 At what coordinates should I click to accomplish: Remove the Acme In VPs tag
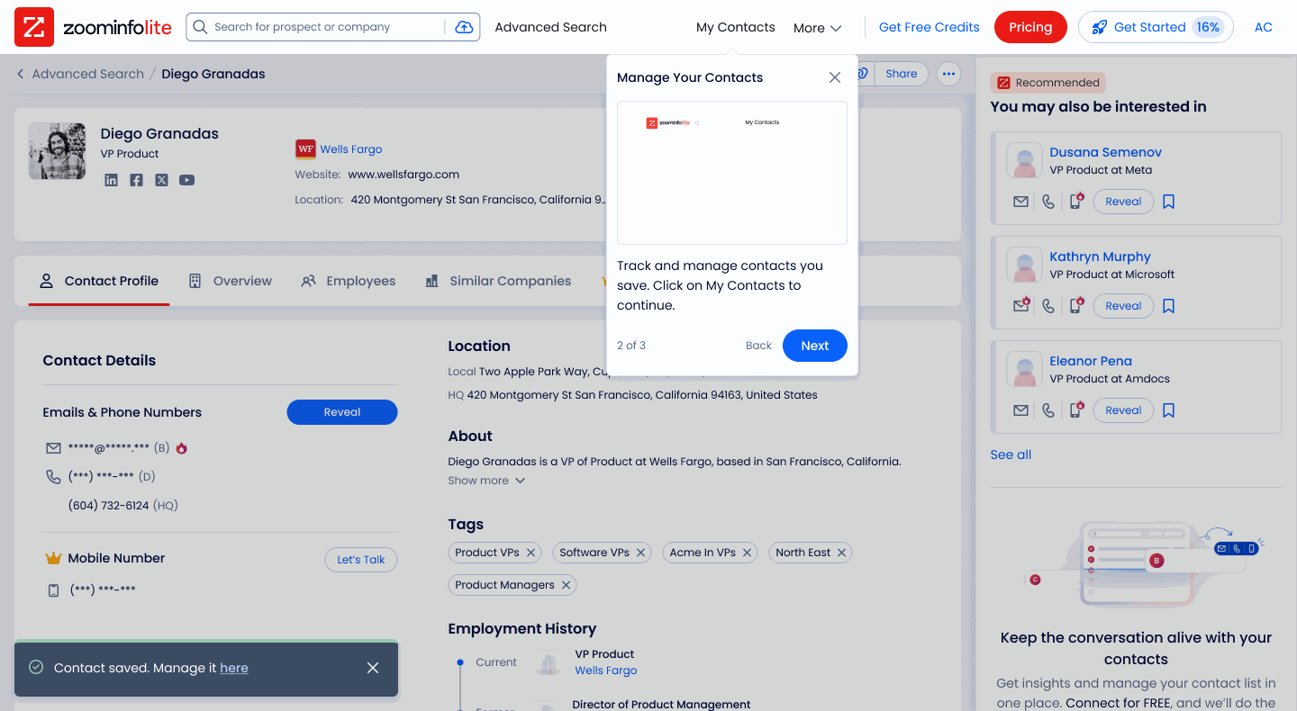(748, 553)
